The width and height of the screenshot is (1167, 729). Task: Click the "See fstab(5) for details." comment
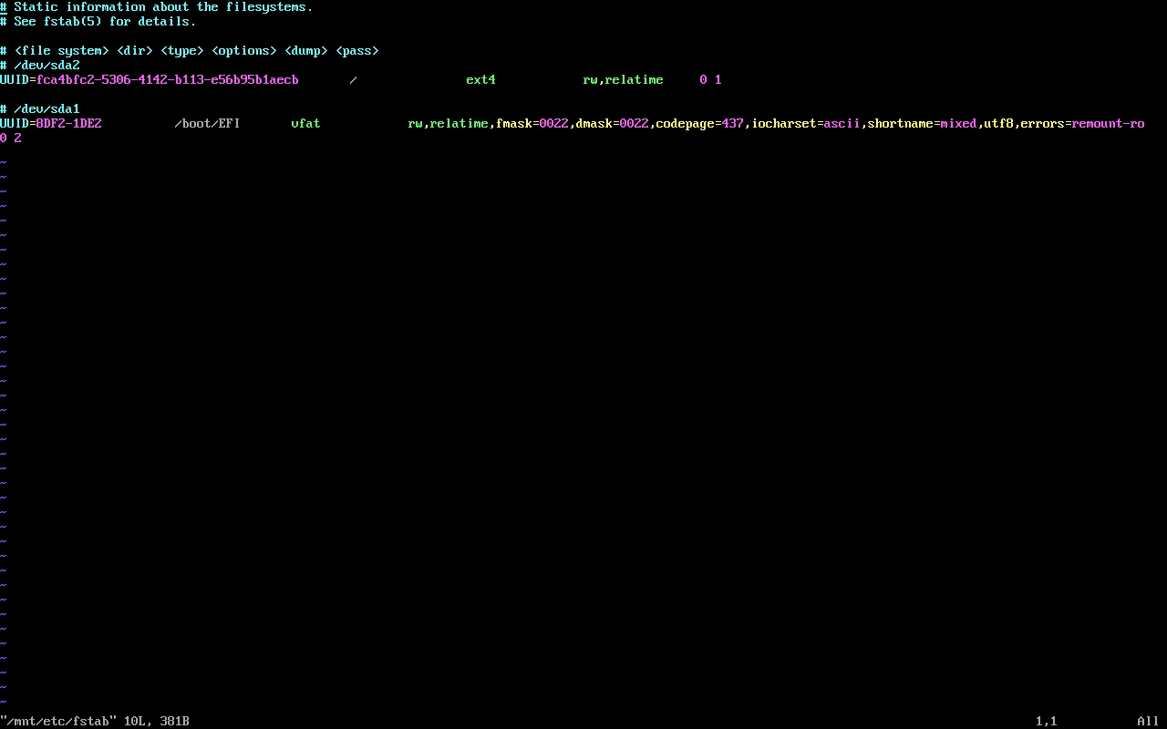[x=98, y=22]
